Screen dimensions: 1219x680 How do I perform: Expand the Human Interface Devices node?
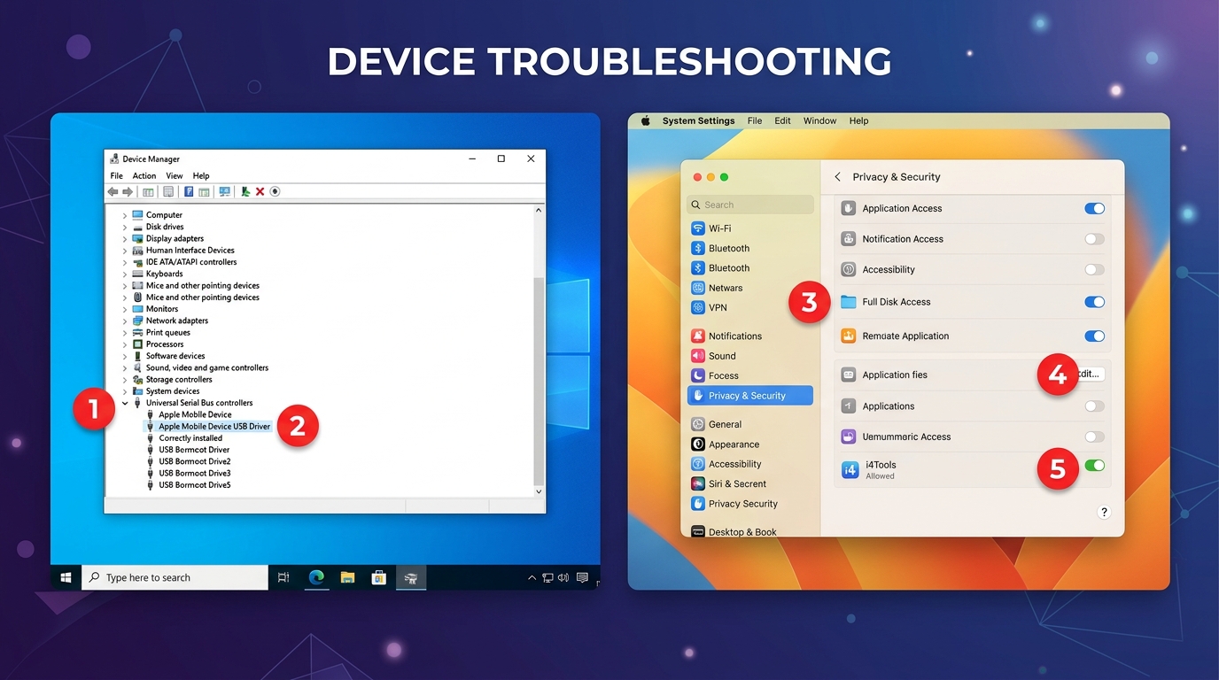125,251
